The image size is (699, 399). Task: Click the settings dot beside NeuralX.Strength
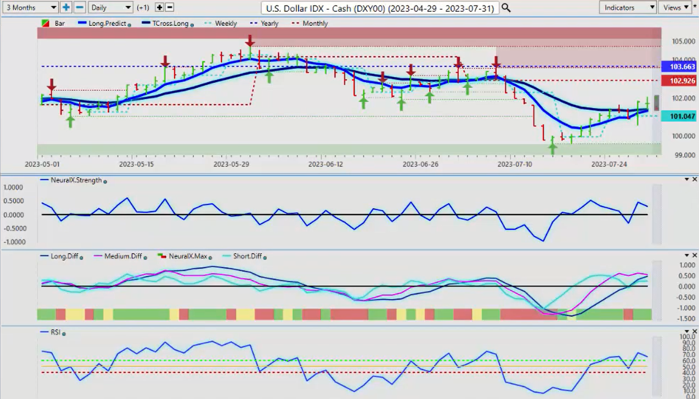pyautogui.click(x=105, y=181)
